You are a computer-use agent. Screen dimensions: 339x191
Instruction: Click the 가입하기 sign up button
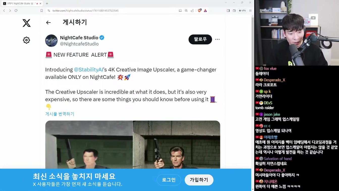pos(199,180)
